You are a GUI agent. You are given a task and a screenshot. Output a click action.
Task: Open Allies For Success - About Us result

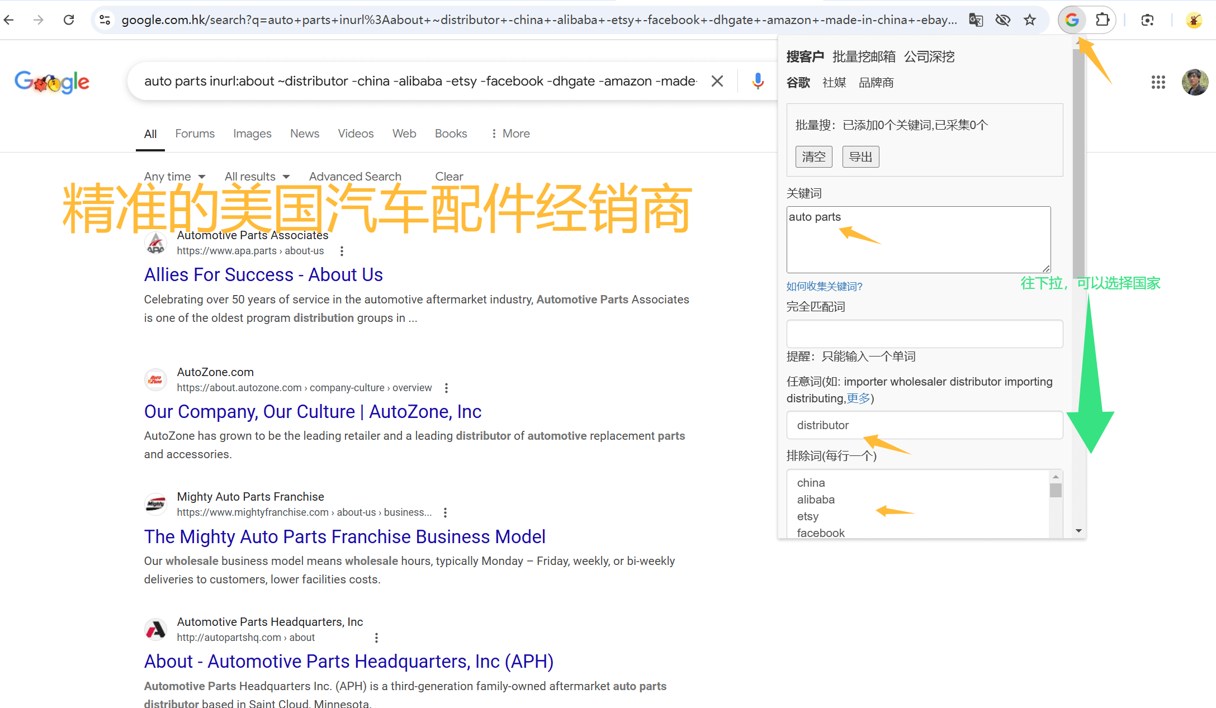click(263, 275)
